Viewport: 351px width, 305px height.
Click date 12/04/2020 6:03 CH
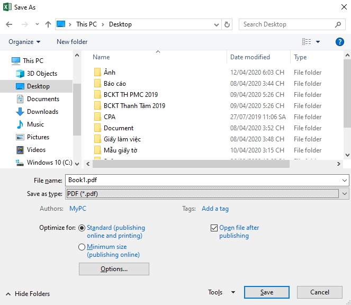(257, 73)
